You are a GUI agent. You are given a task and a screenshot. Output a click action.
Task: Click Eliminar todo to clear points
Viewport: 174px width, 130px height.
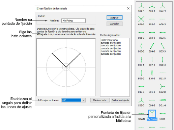point(100,100)
